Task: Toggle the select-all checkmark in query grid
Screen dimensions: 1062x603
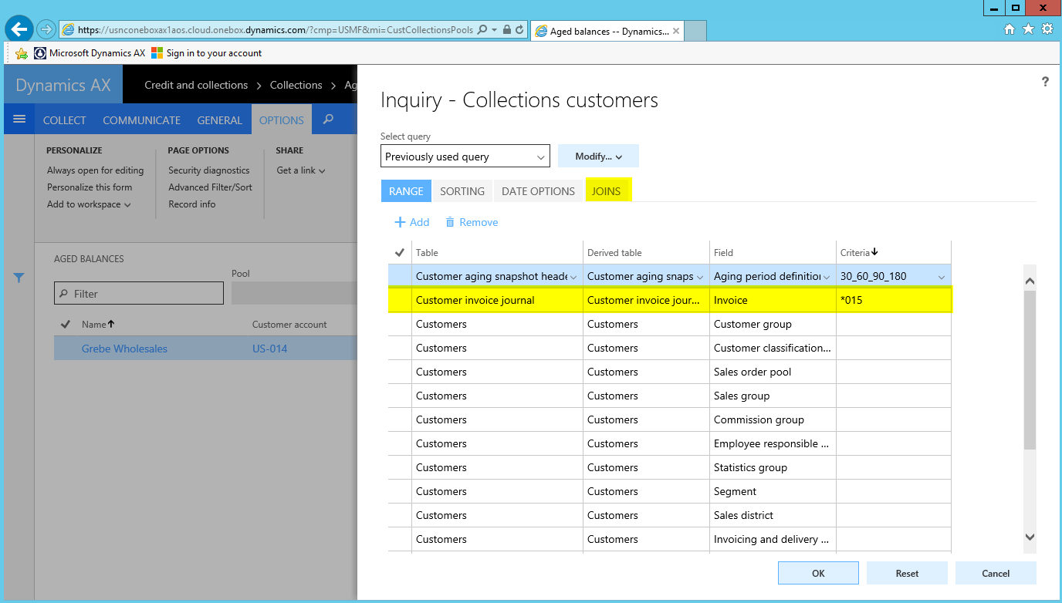Action: click(399, 252)
